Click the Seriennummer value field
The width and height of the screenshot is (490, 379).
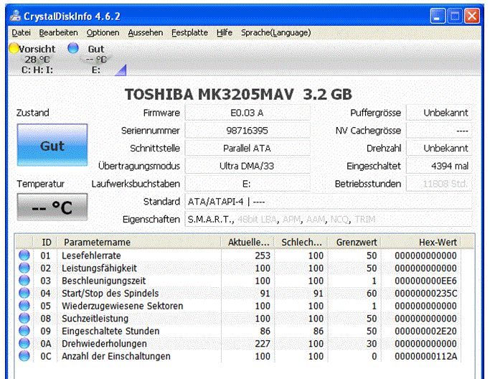(247, 131)
